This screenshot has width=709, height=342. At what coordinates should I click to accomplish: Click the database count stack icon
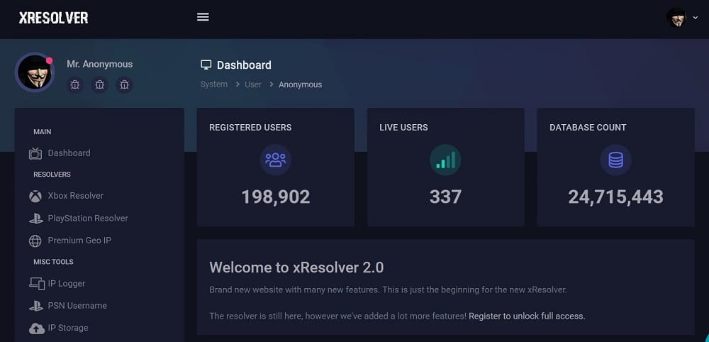615,160
